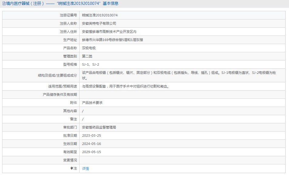Click the 审批部门 label
Image resolution: width=289 pixels, height=175 pixels.
point(70,127)
